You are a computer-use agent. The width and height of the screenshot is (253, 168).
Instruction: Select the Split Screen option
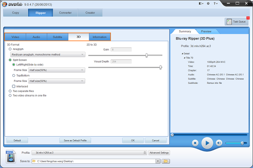tap(10, 60)
